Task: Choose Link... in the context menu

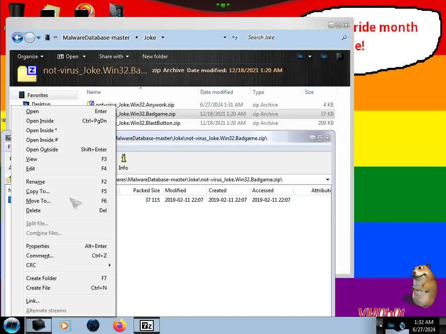Action: pos(66,301)
